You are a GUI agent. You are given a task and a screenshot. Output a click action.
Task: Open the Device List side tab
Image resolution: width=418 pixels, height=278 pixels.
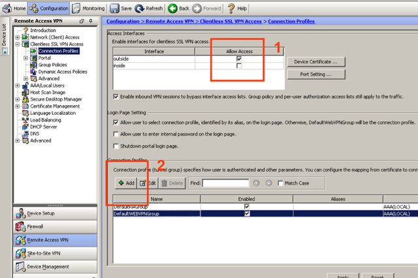tap(5, 36)
